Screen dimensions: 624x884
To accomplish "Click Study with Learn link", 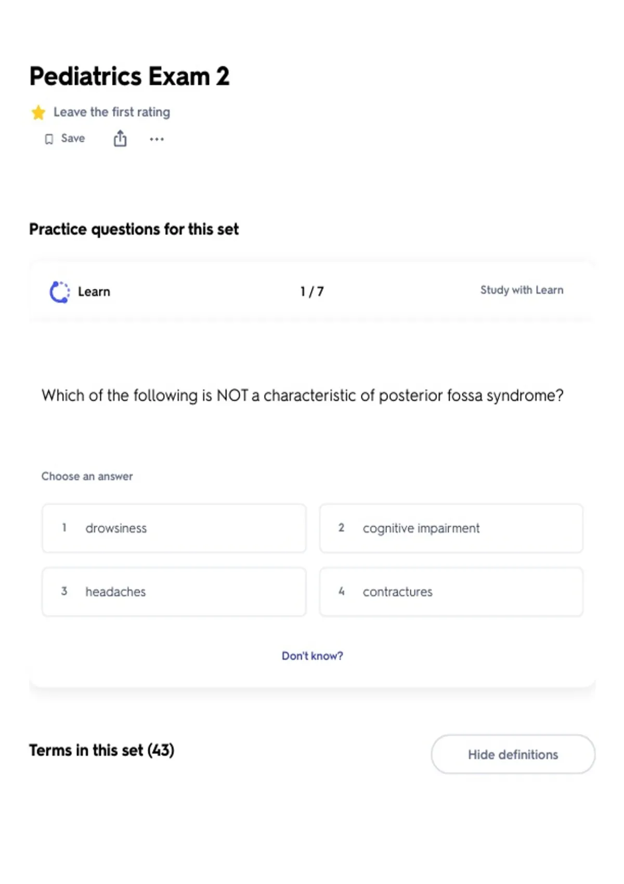I will (x=522, y=290).
